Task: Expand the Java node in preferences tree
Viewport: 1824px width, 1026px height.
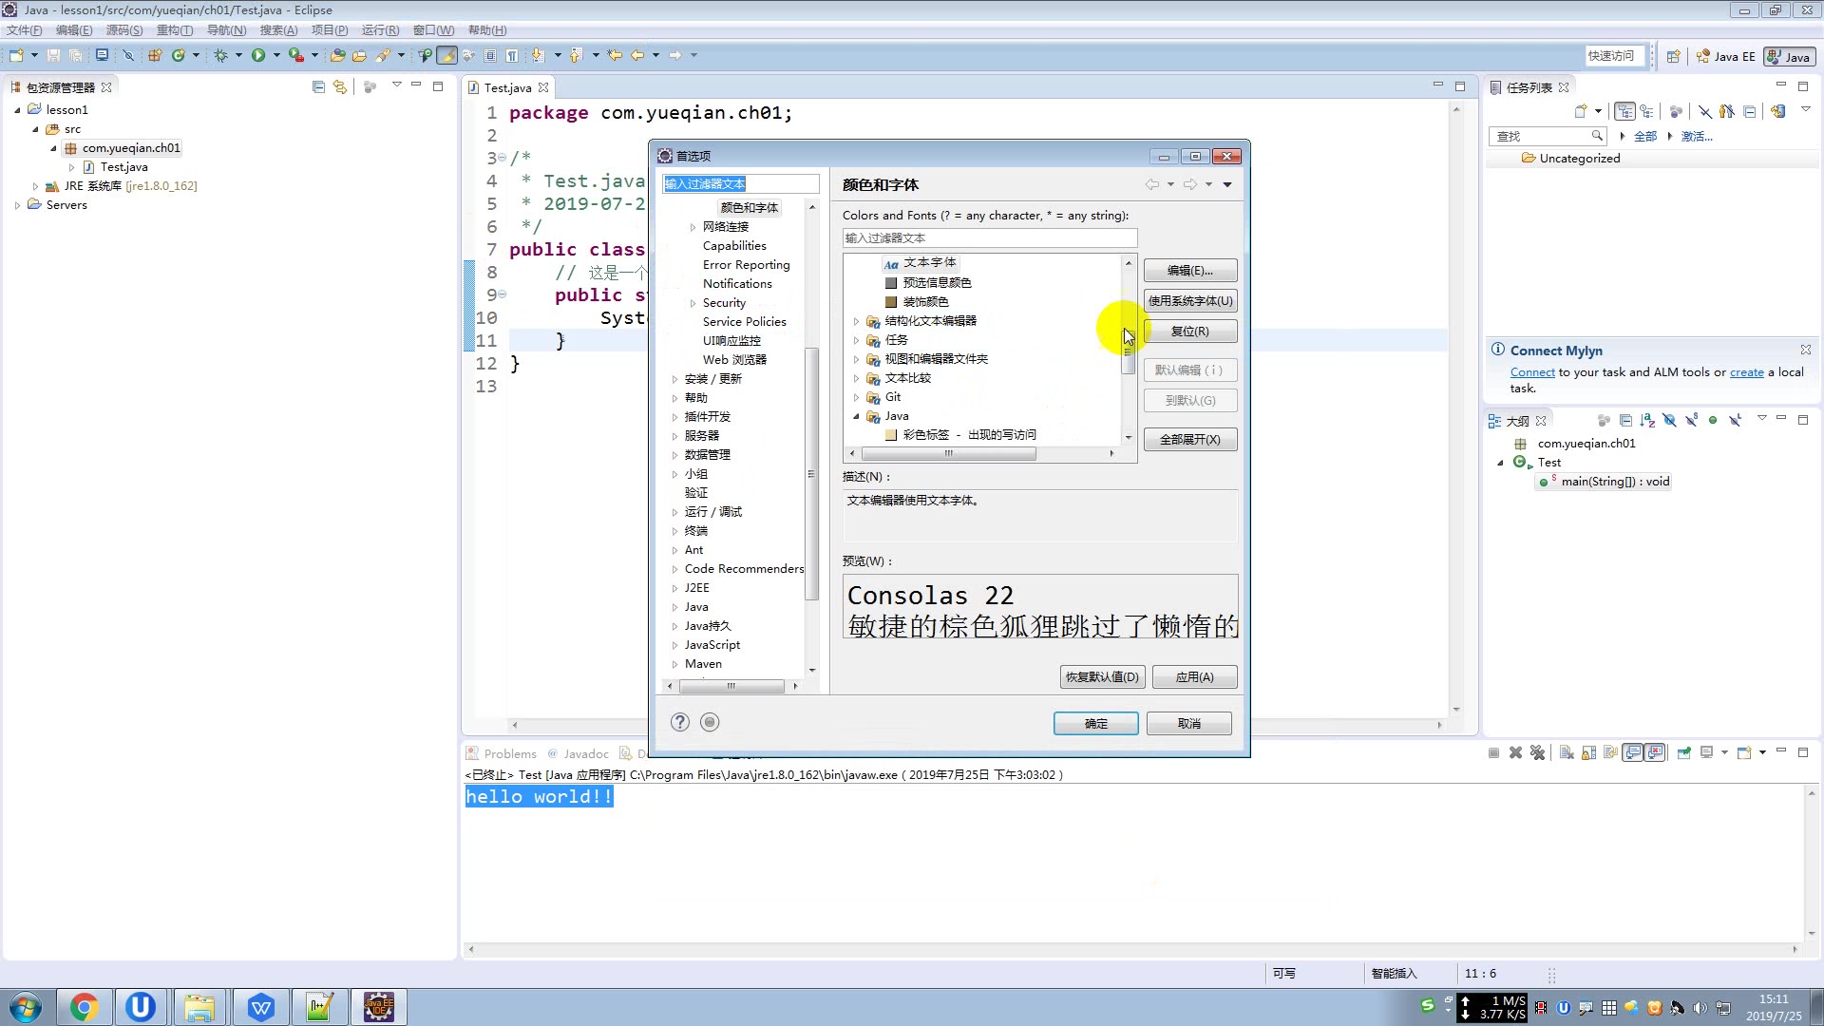Action: (675, 607)
